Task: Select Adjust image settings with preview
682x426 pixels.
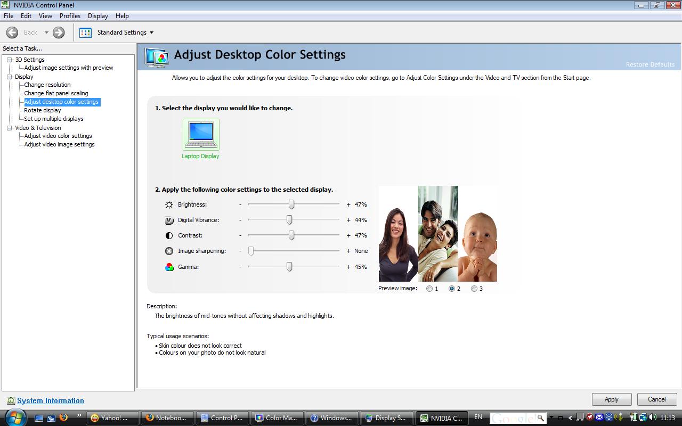Action: click(69, 68)
